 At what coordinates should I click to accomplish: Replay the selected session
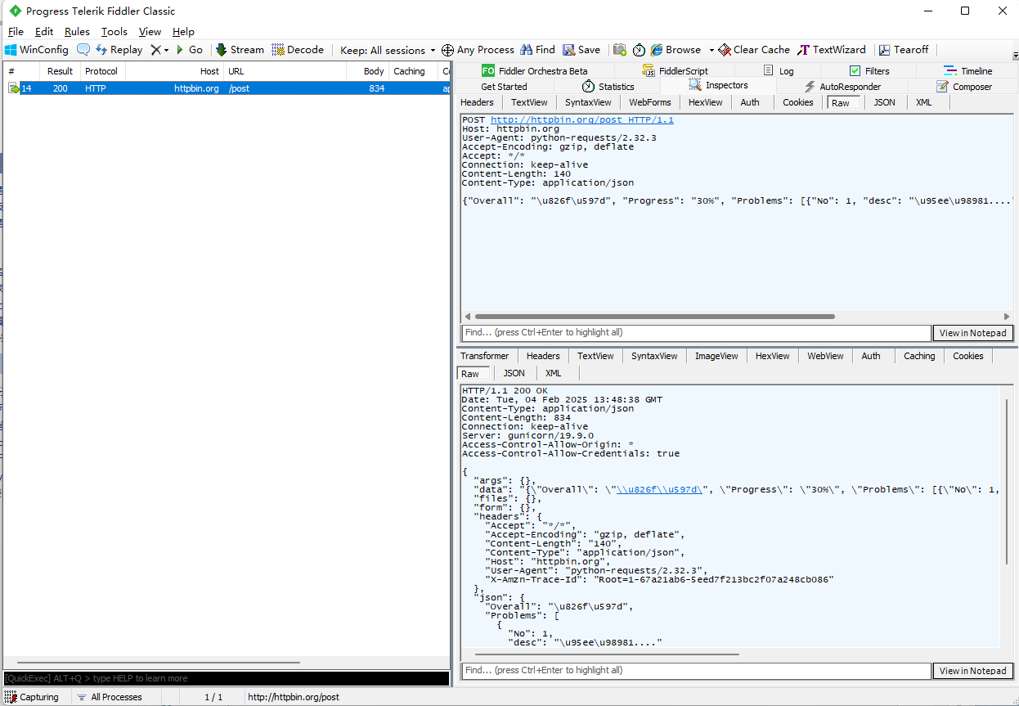point(119,50)
